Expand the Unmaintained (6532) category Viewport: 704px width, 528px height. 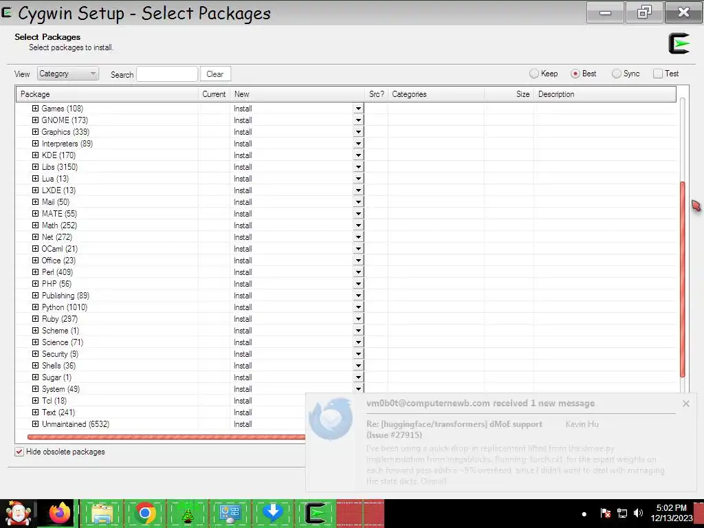(36, 423)
